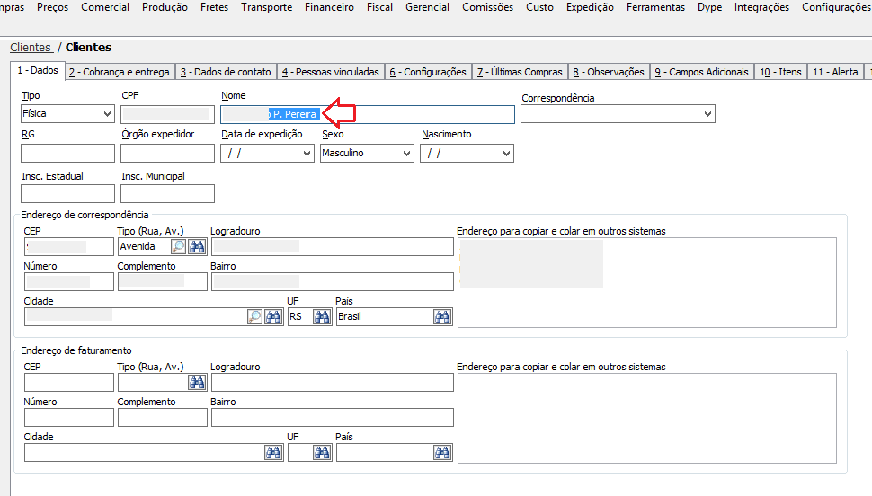Open the Ferramentas menu
Screen dimensions: 872x496
point(655,7)
